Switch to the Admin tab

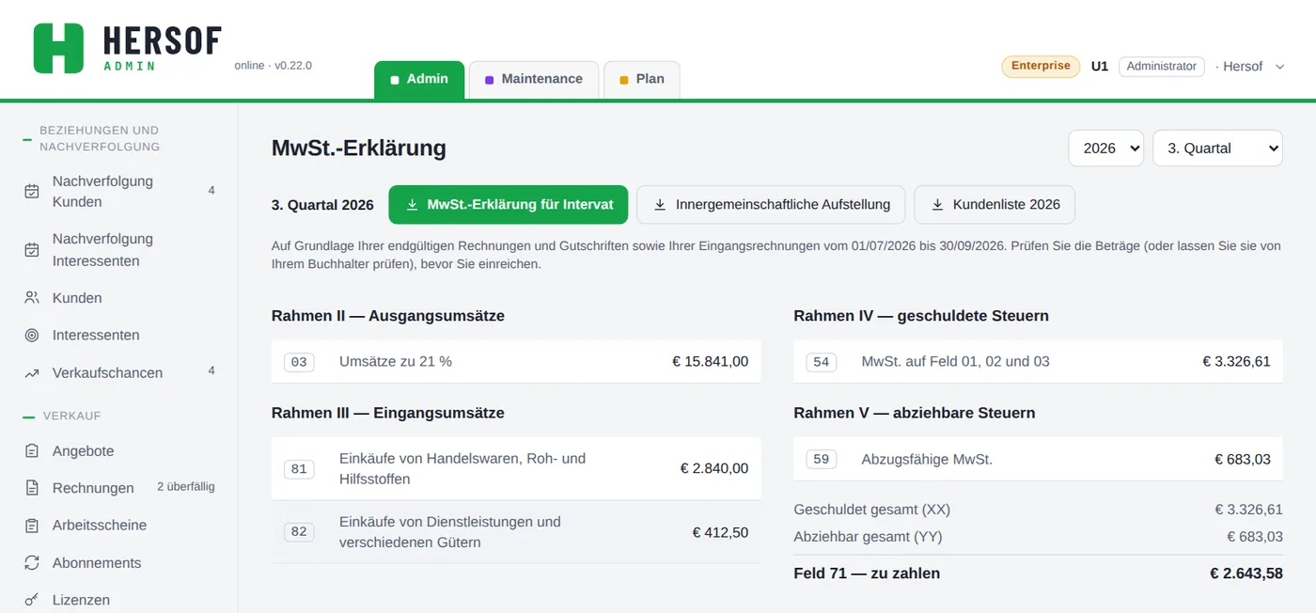419,79
